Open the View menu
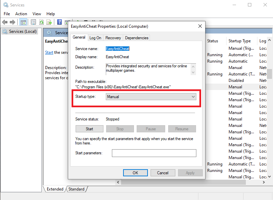The height and width of the screenshot is (200, 273). click(x=37, y=14)
